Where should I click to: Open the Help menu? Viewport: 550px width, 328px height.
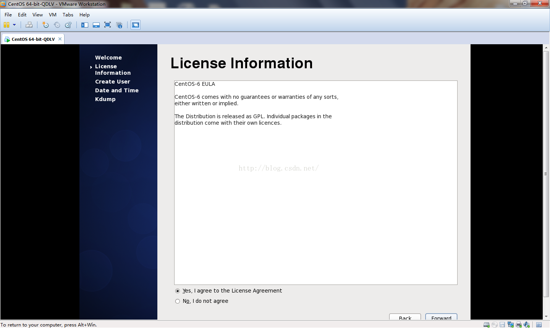pos(84,14)
